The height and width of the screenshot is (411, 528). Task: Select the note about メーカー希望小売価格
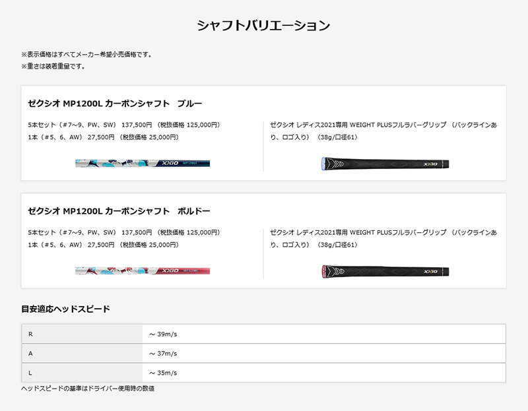pyautogui.click(x=87, y=54)
